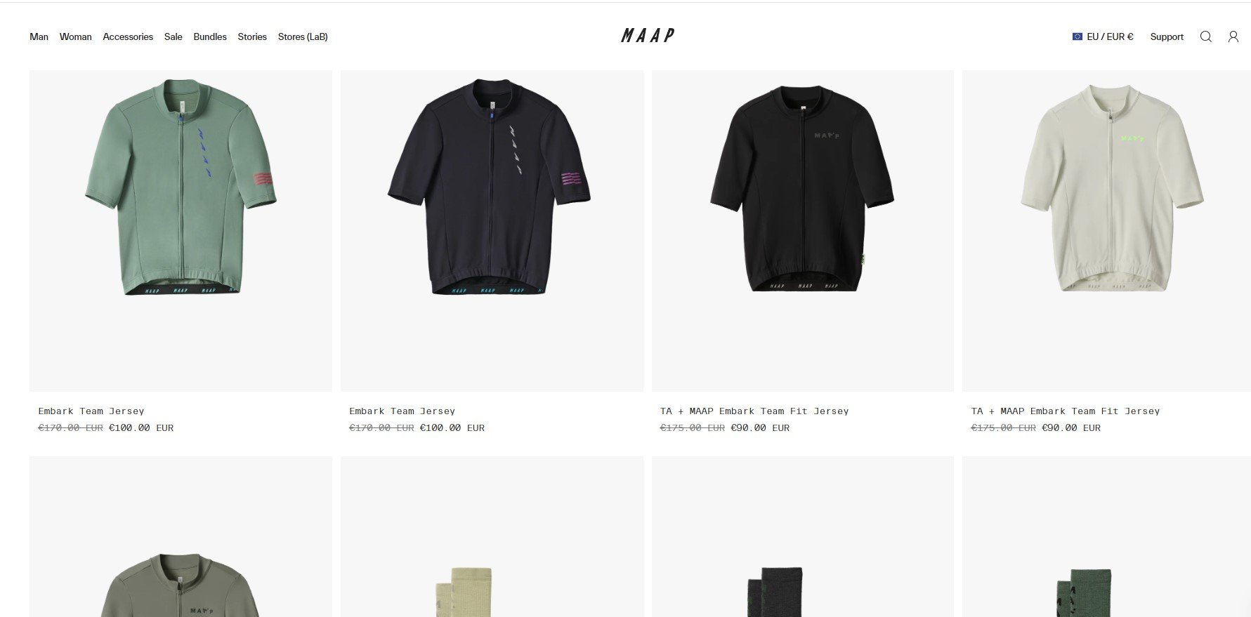Click the green Embark Team Jersey title
Image resolution: width=1251 pixels, height=617 pixels.
pyautogui.click(x=91, y=411)
